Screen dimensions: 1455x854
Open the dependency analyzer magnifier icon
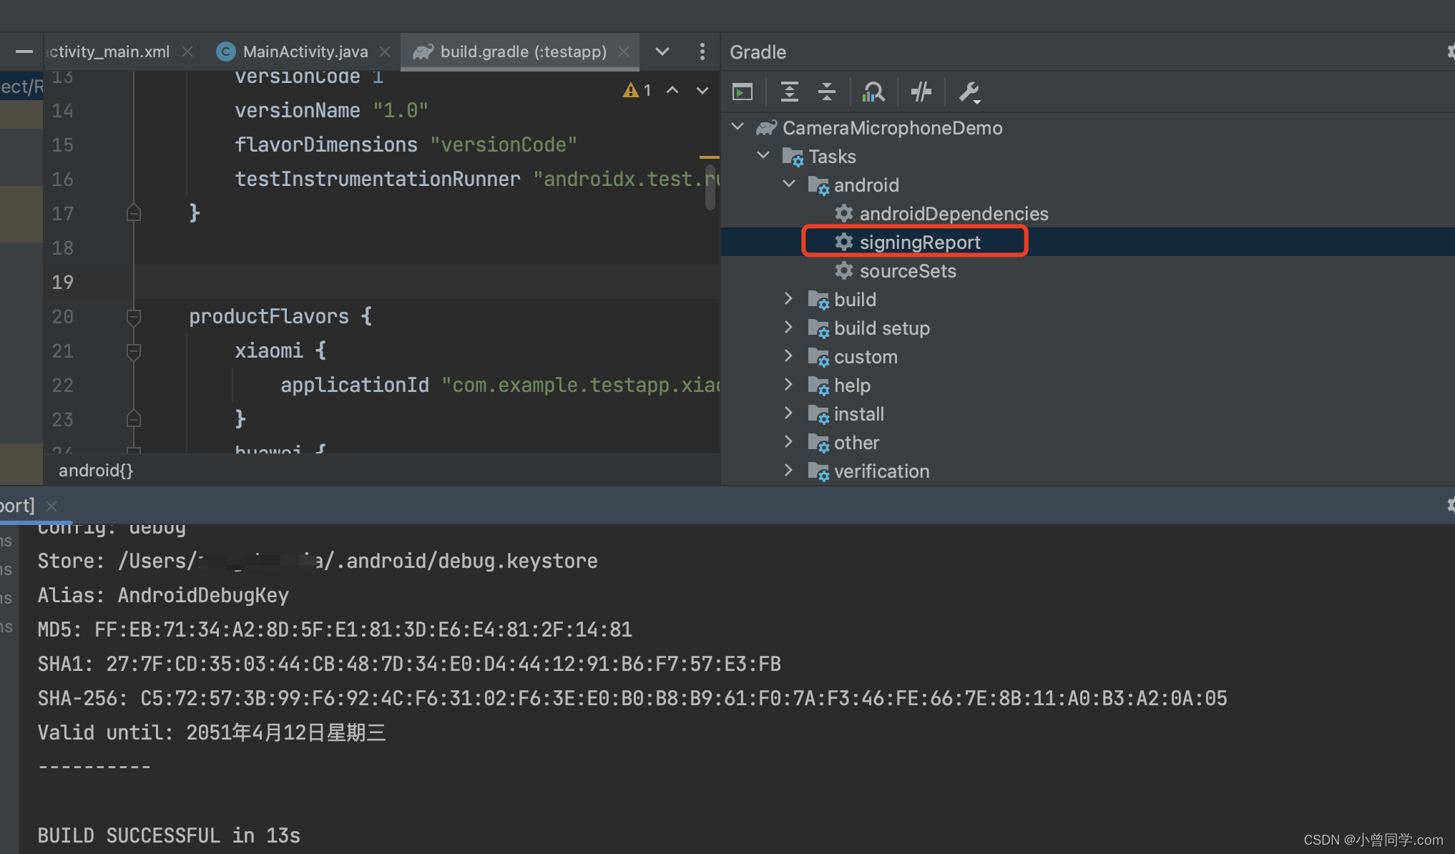tap(874, 92)
